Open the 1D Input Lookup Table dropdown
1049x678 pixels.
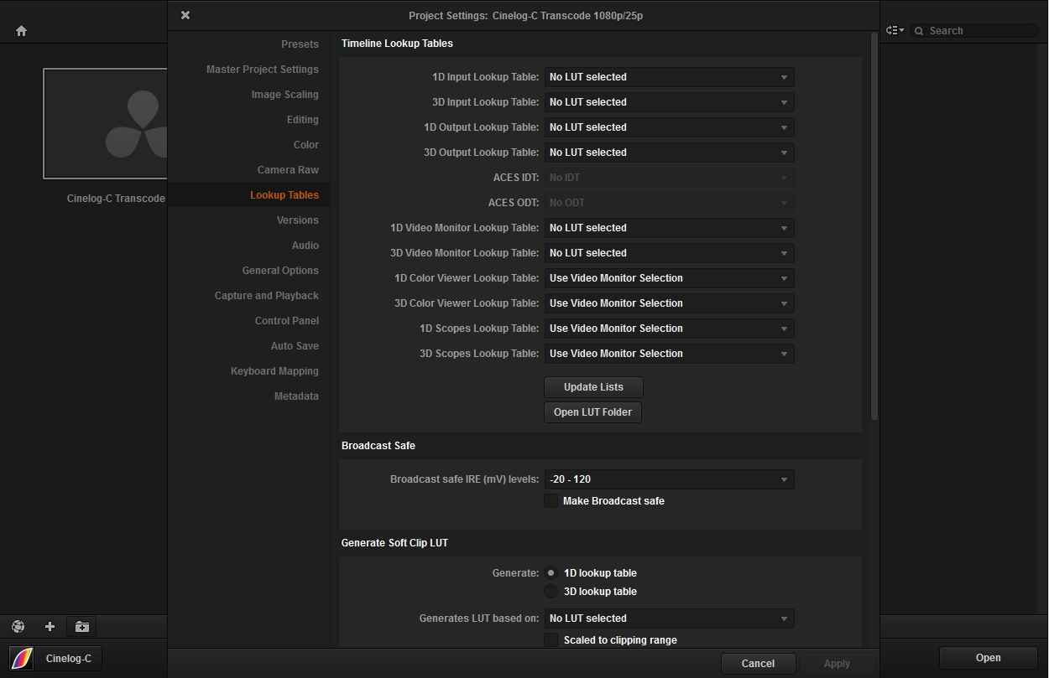pyautogui.click(x=669, y=77)
